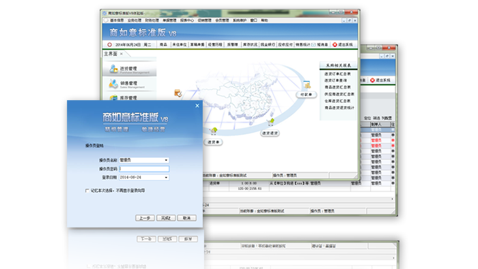Click the red 退出系统 exit icon
This screenshot has height=269, width=478.
(335, 45)
